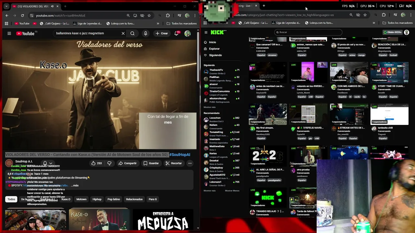The height and width of the screenshot is (233, 415).
Task: Open more actions ellipsis under video
Action: click(190, 163)
